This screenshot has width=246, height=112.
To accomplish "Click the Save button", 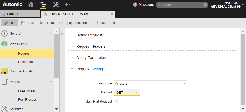I will point(28,23).
